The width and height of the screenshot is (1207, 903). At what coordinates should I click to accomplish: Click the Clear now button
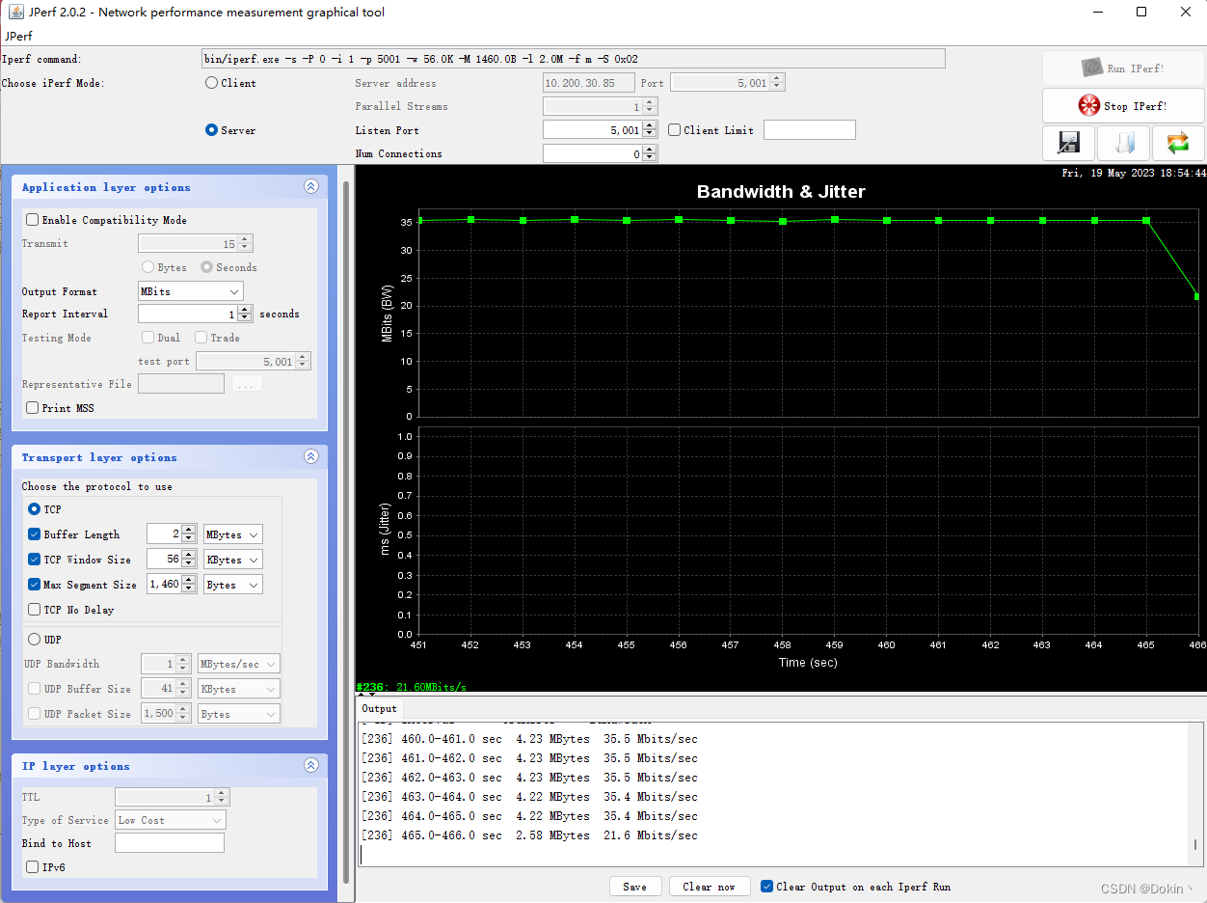(709, 887)
